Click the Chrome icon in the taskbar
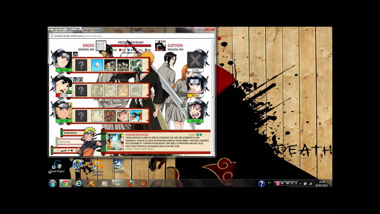 point(65,183)
